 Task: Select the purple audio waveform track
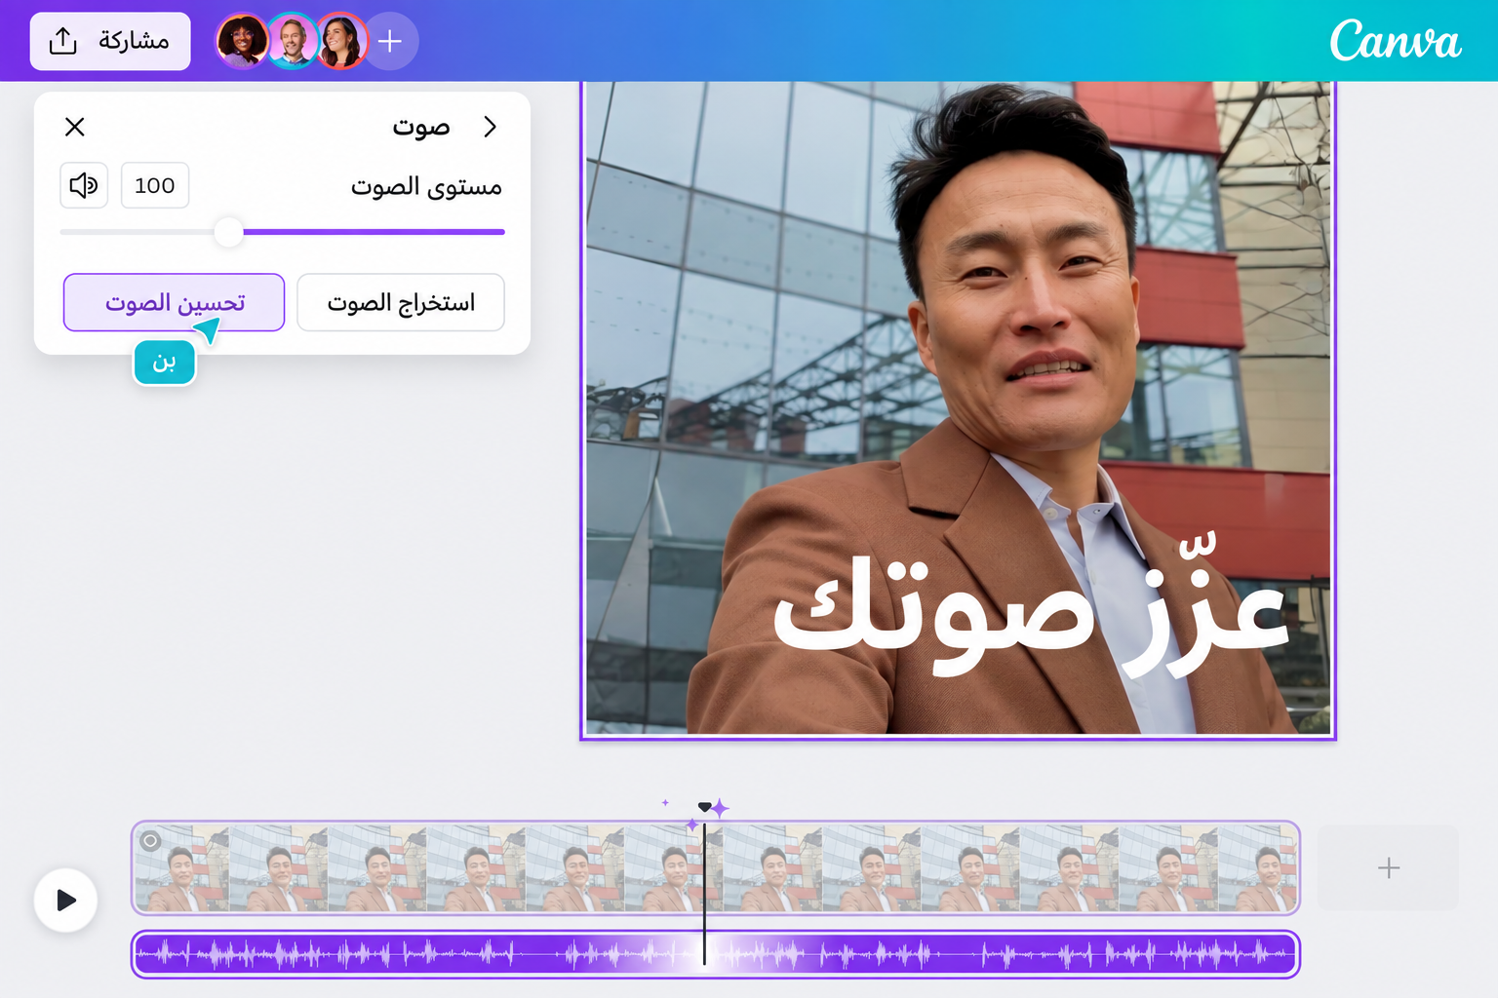click(x=716, y=954)
